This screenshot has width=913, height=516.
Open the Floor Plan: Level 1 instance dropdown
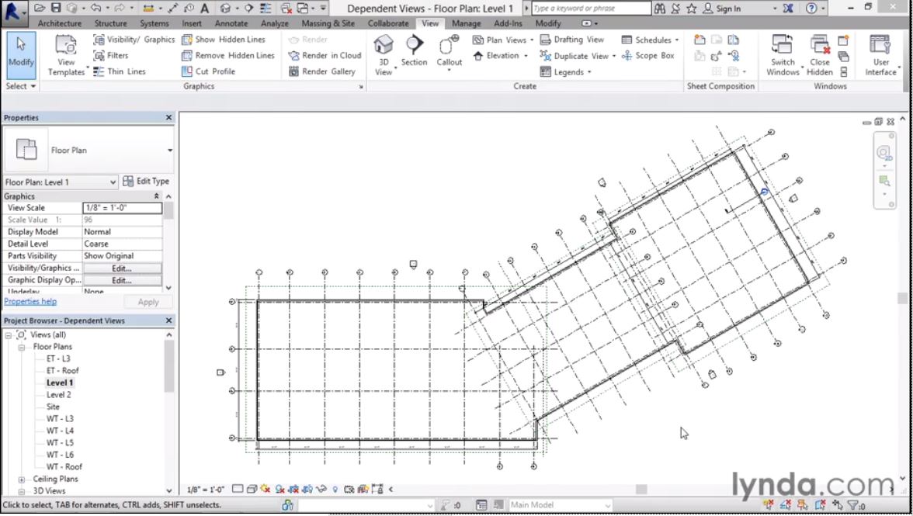point(61,182)
